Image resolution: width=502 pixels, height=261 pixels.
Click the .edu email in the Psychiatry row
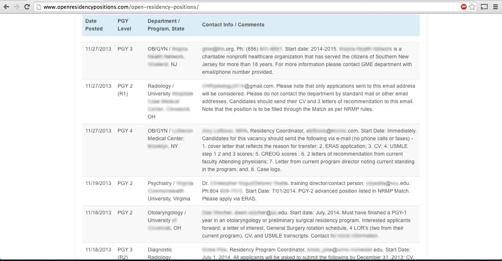[x=388, y=183]
